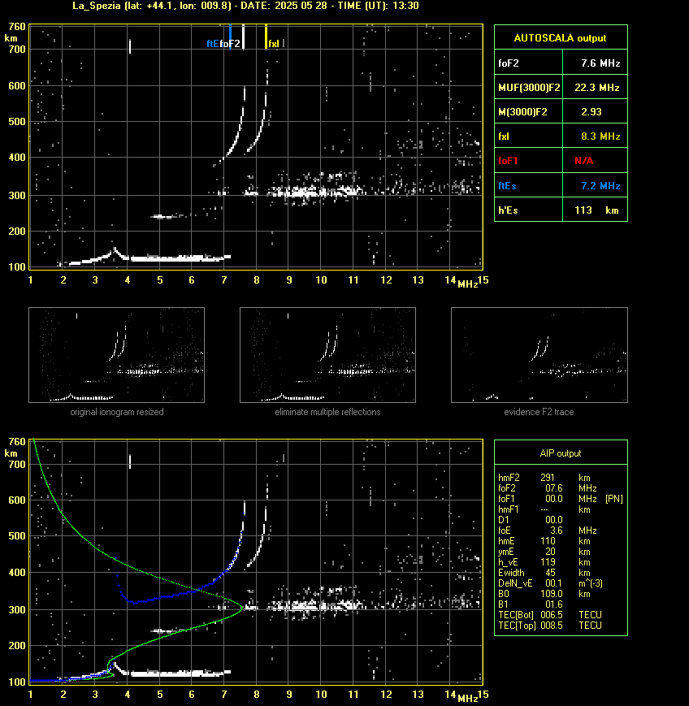
Task: Select the '7.6 MHz' value in AUTOSCALA table
Action: [x=600, y=63]
